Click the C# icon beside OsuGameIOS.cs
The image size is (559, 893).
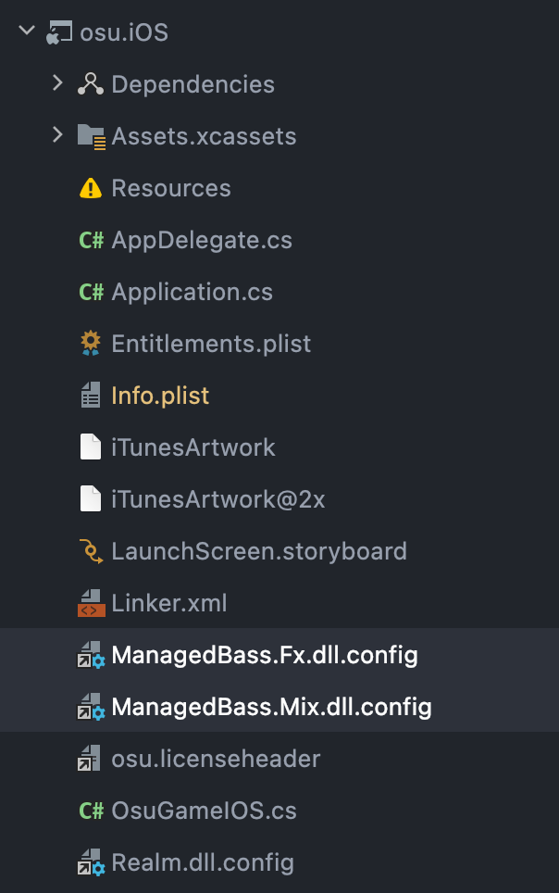coord(90,811)
